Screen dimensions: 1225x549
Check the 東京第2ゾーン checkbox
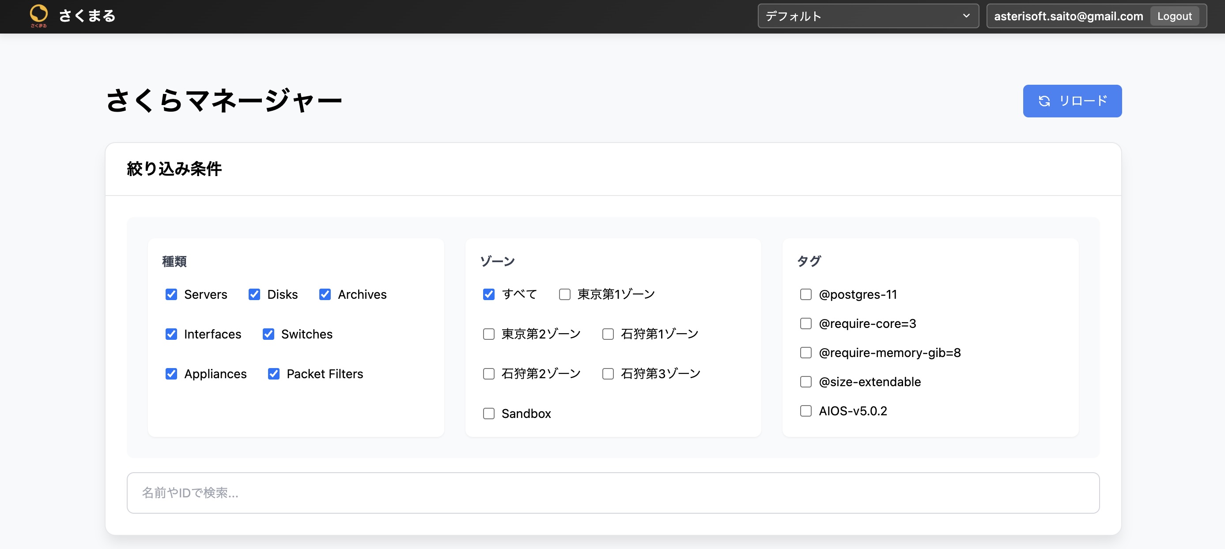click(x=488, y=334)
